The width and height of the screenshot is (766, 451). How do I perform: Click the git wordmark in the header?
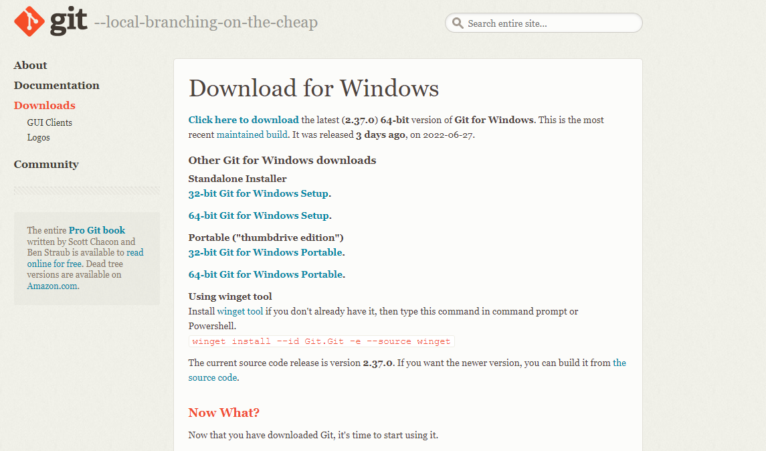tap(68, 22)
